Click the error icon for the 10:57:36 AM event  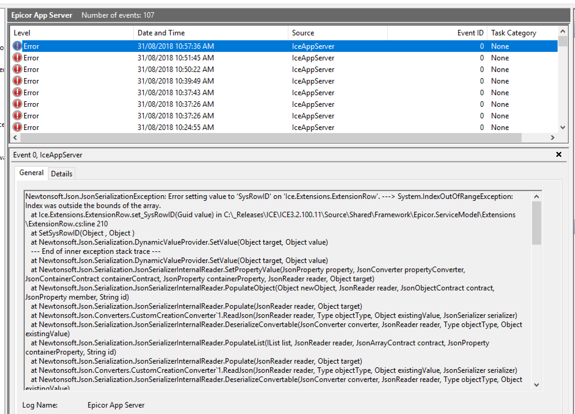point(17,46)
